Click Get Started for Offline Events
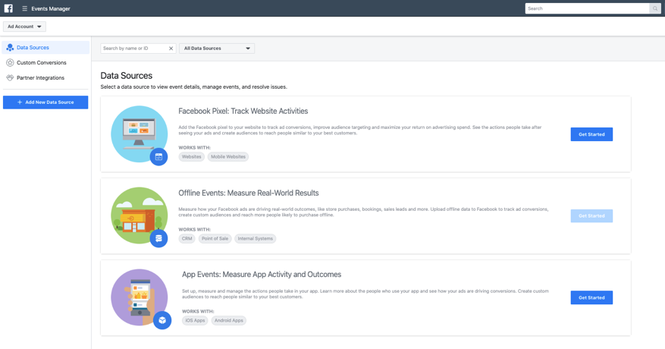The image size is (665, 349). pyautogui.click(x=591, y=215)
